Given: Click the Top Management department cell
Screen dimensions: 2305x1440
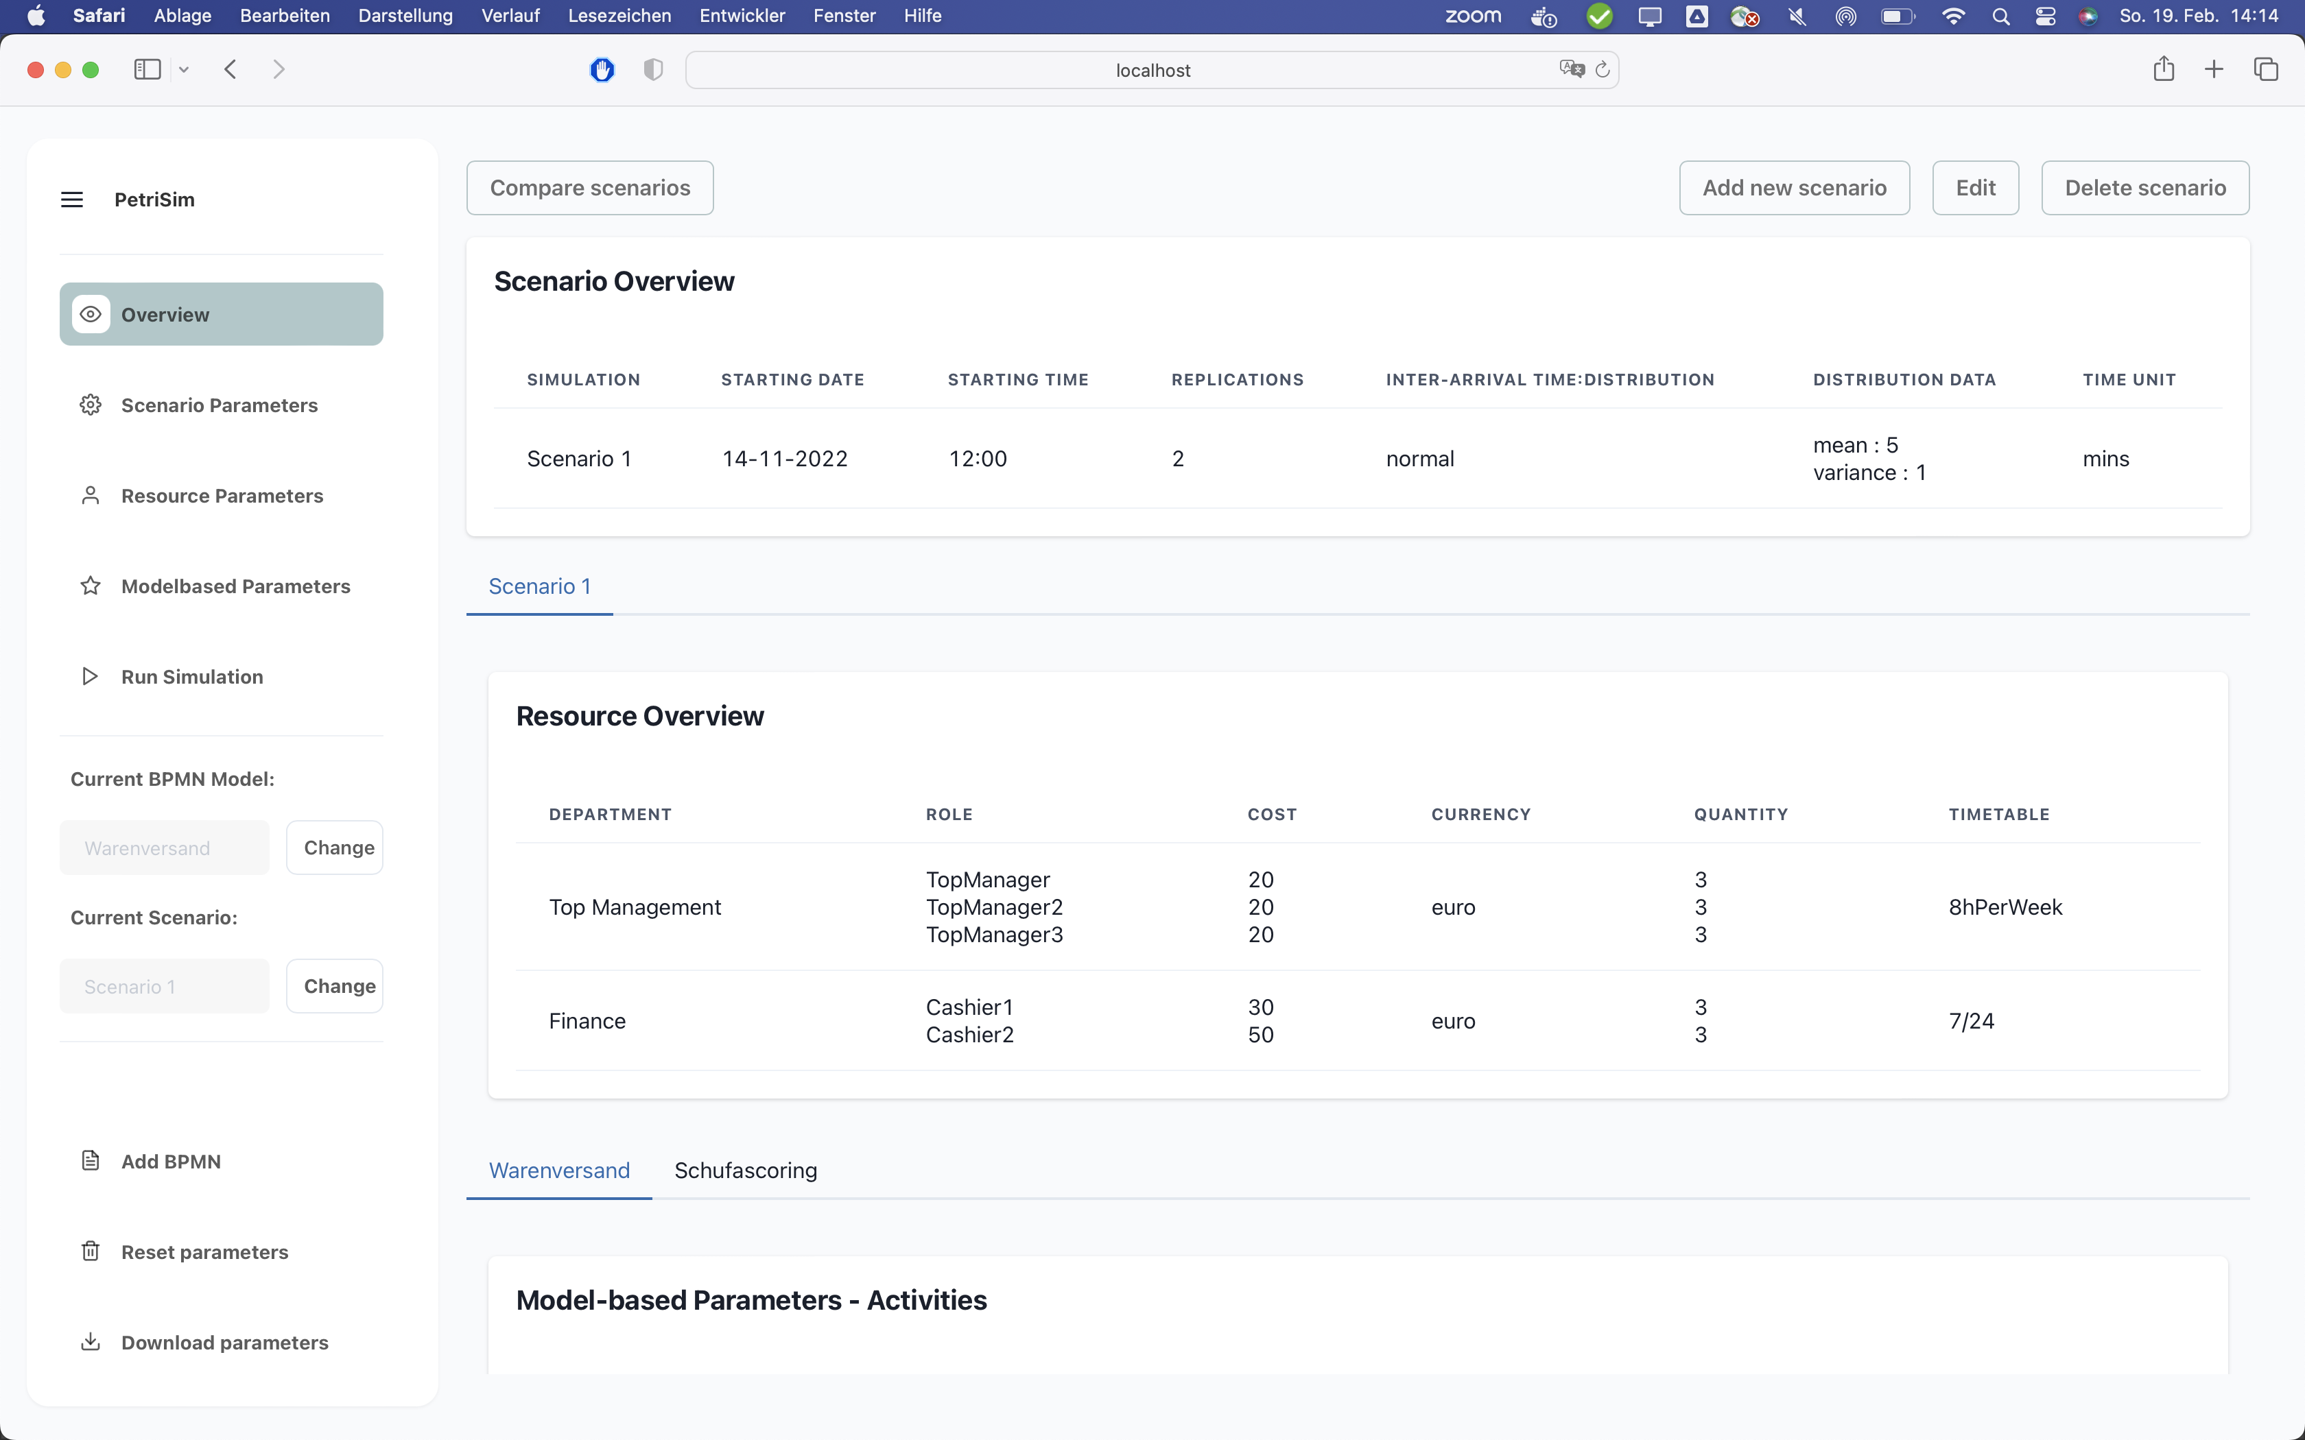Looking at the screenshot, I should pos(635,907).
